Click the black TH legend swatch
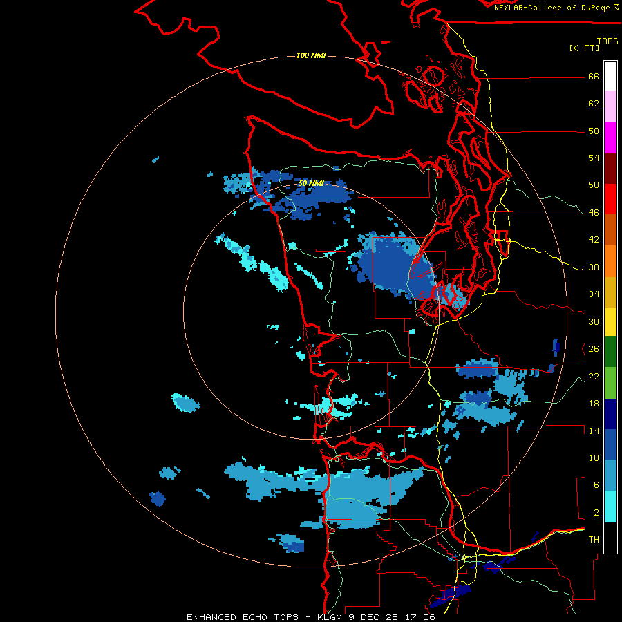This screenshot has height=622, width=622. click(610, 538)
